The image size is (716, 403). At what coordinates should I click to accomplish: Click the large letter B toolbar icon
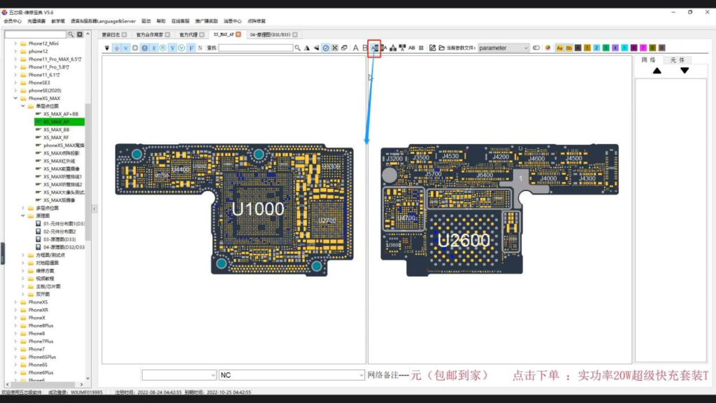coord(364,48)
